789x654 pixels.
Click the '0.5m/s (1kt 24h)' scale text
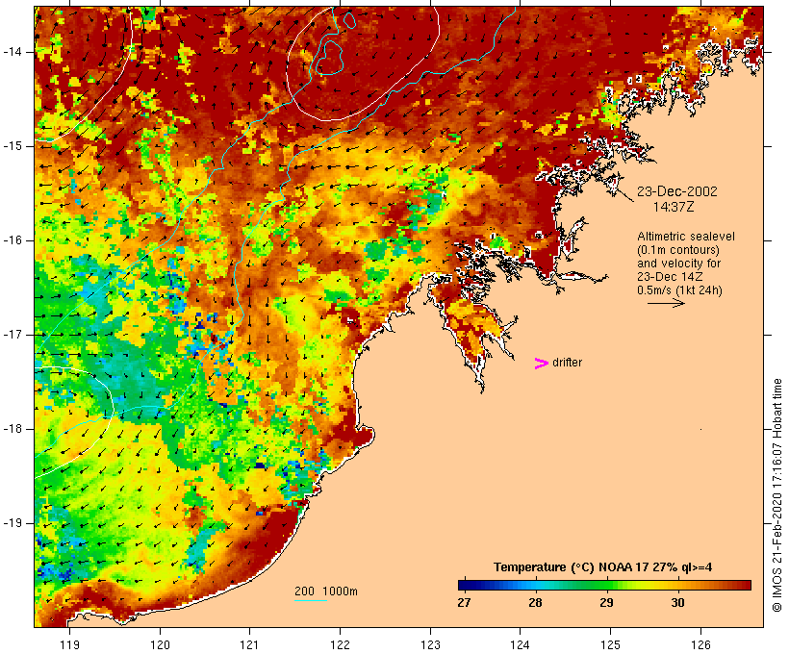click(x=679, y=290)
